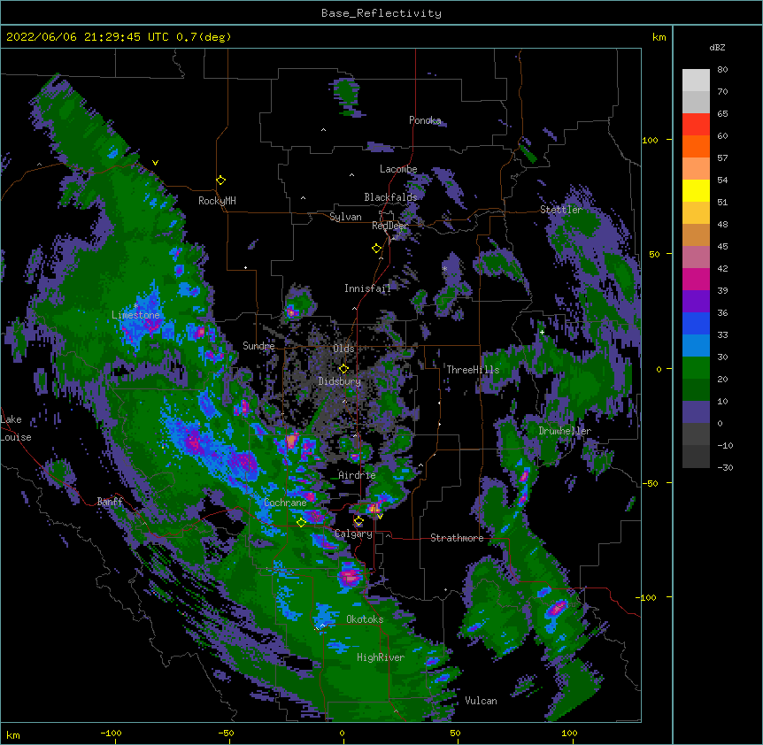
Task: Select the Lake Louise label
Action: click(x=16, y=428)
